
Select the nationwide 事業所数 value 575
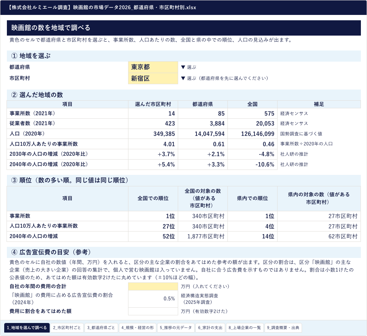(252, 113)
